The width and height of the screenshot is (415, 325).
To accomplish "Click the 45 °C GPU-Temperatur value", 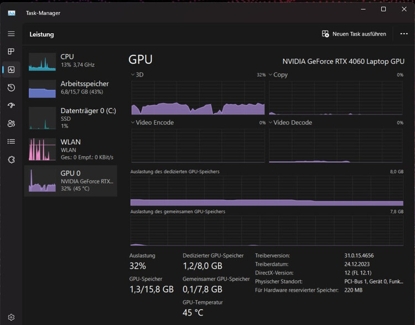I will (x=193, y=313).
